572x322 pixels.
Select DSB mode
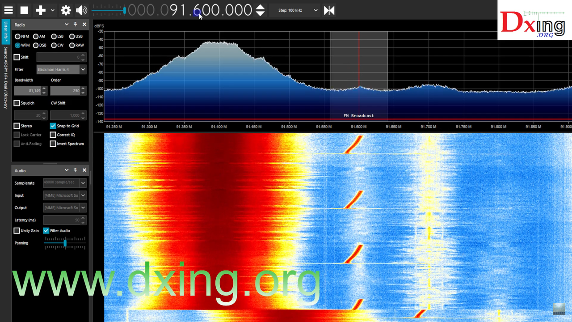pos(40,45)
